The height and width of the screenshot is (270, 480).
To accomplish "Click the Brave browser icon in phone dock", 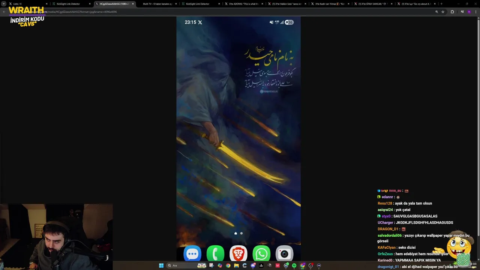I will click(x=238, y=254).
